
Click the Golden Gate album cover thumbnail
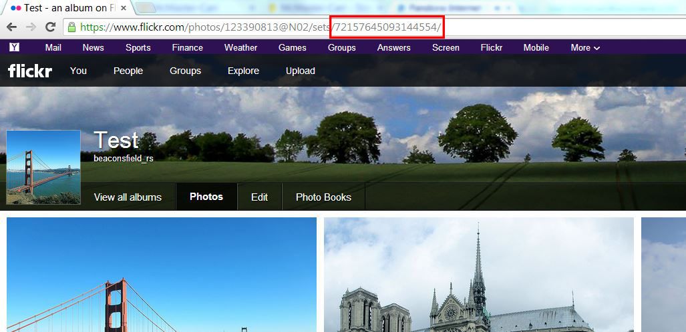point(43,167)
